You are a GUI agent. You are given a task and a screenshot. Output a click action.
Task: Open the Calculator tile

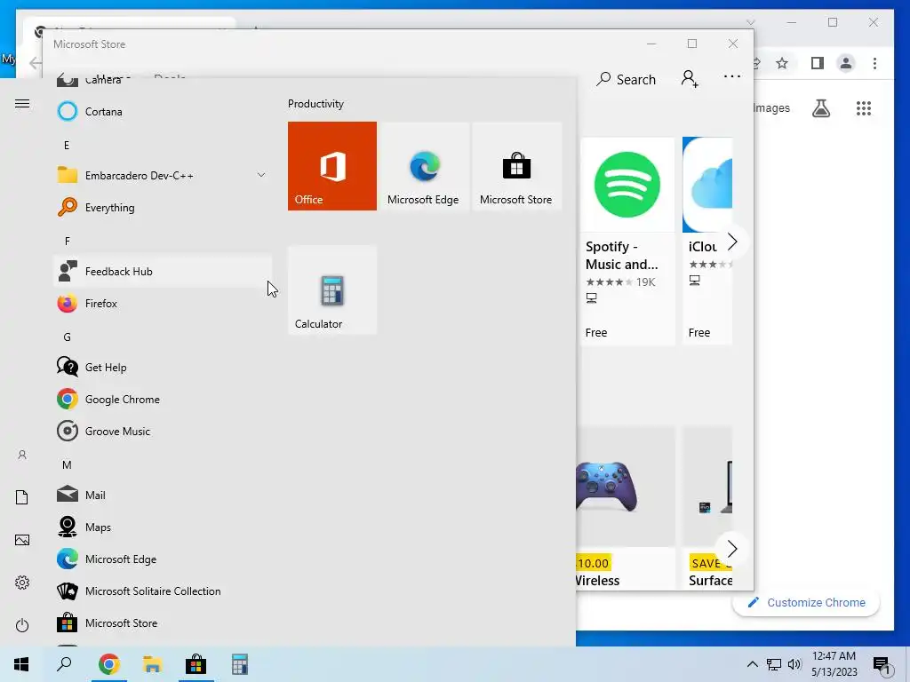332,290
